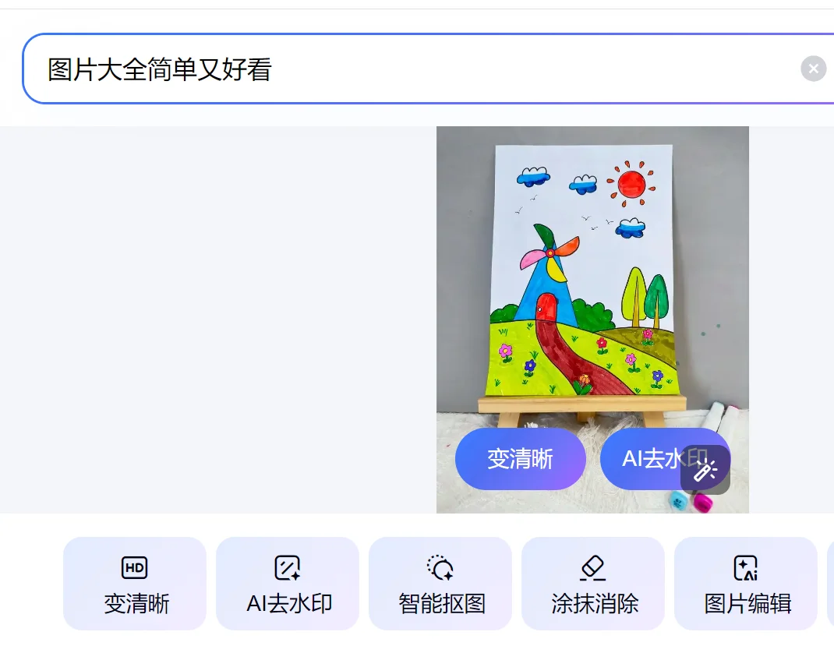The width and height of the screenshot is (834, 660).
Task: Select the 智能抠图 smart cutout icon
Action: [440, 567]
